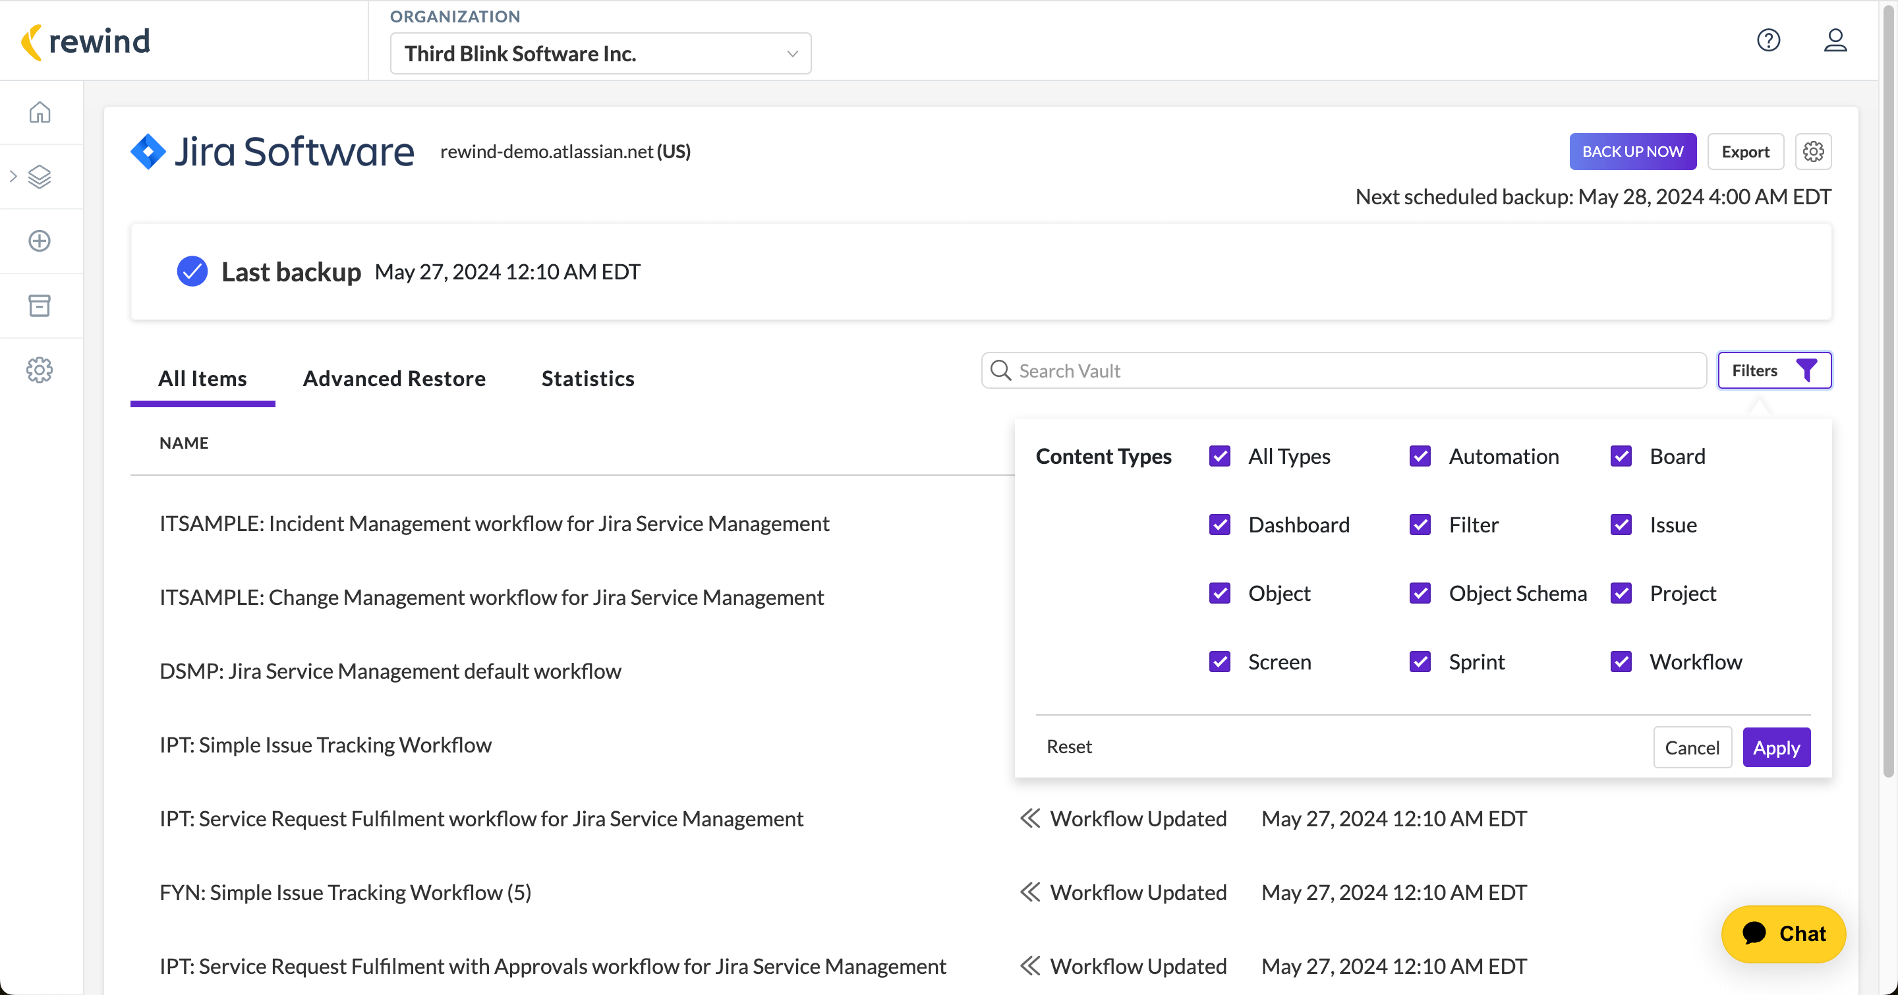Click the NAME column header
The height and width of the screenshot is (995, 1898).
coord(185,443)
